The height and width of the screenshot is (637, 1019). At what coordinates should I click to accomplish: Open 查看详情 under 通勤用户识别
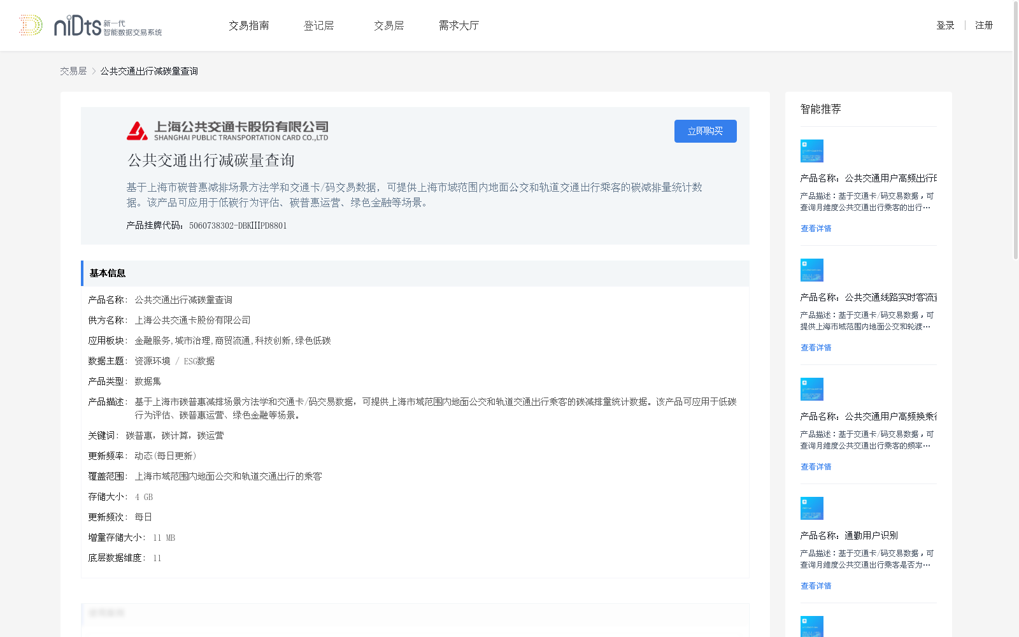[816, 586]
